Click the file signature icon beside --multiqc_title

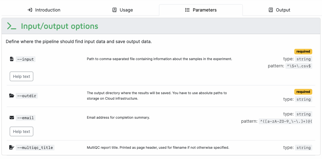(11, 147)
